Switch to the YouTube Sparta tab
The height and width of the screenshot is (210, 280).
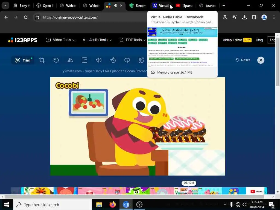coord(185,6)
